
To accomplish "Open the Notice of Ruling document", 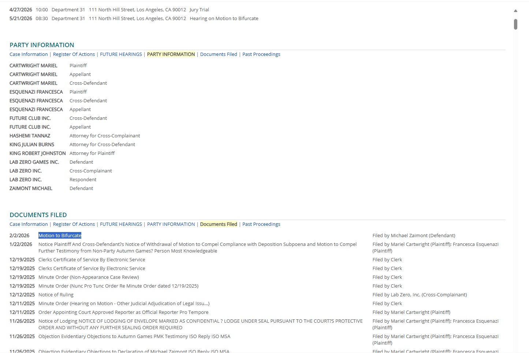I will pos(56,295).
